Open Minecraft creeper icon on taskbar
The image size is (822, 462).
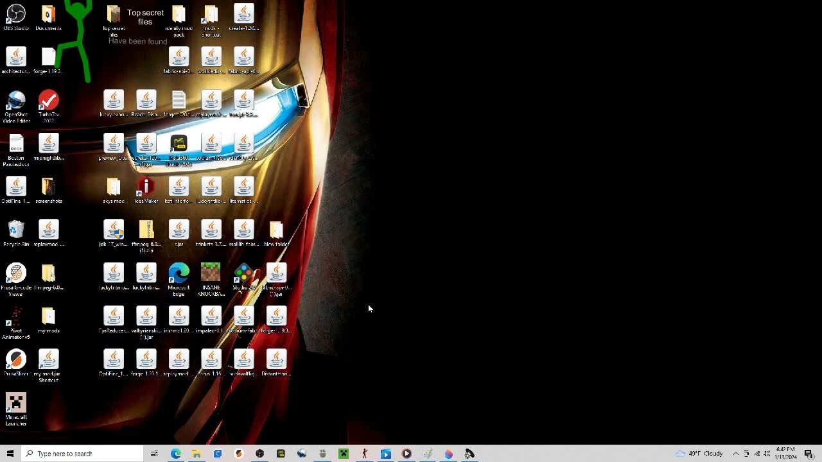coord(344,454)
